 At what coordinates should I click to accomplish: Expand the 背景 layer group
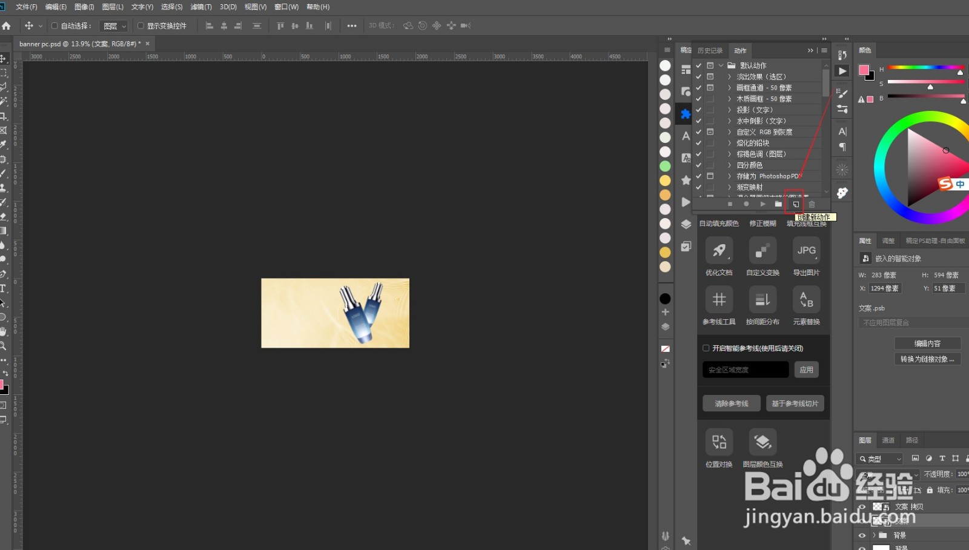pyautogui.click(x=874, y=535)
